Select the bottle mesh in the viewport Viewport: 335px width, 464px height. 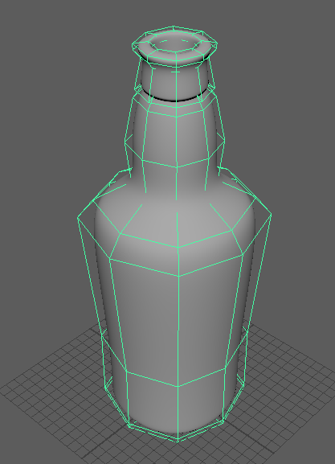click(174, 234)
